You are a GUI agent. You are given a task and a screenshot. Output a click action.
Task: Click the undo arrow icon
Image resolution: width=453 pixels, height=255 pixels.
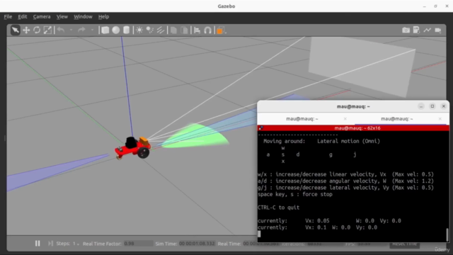click(61, 30)
